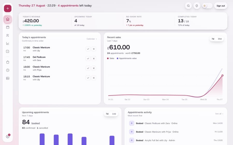Viewport: 233px width, 145px height.
Task: Click the £420.00 Today's revenue value
Action: pyautogui.click(x=31, y=21)
